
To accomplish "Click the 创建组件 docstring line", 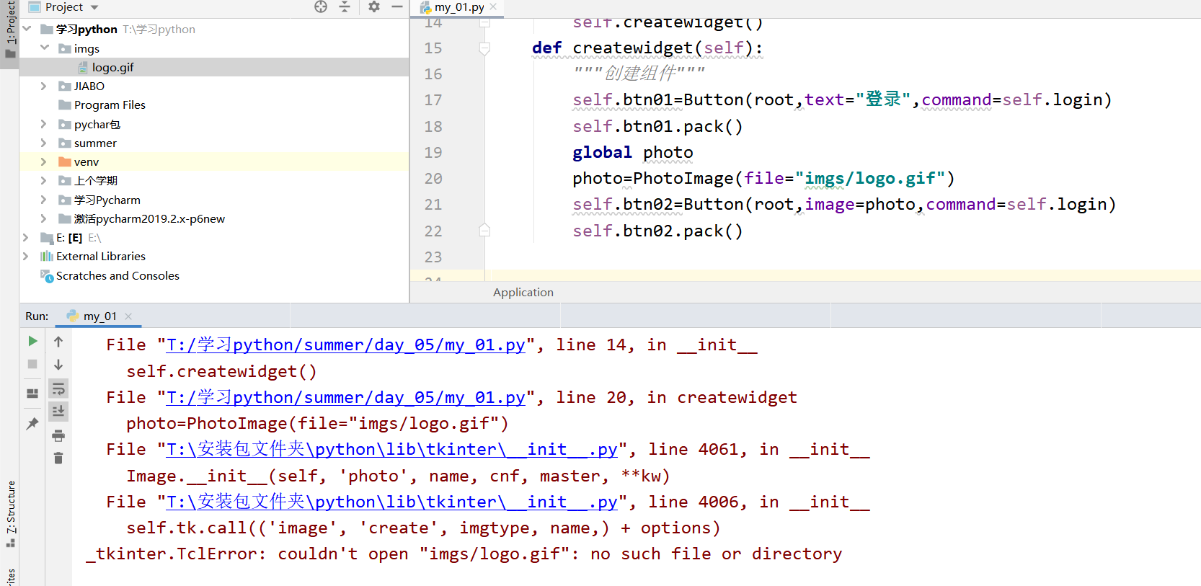I will point(639,73).
